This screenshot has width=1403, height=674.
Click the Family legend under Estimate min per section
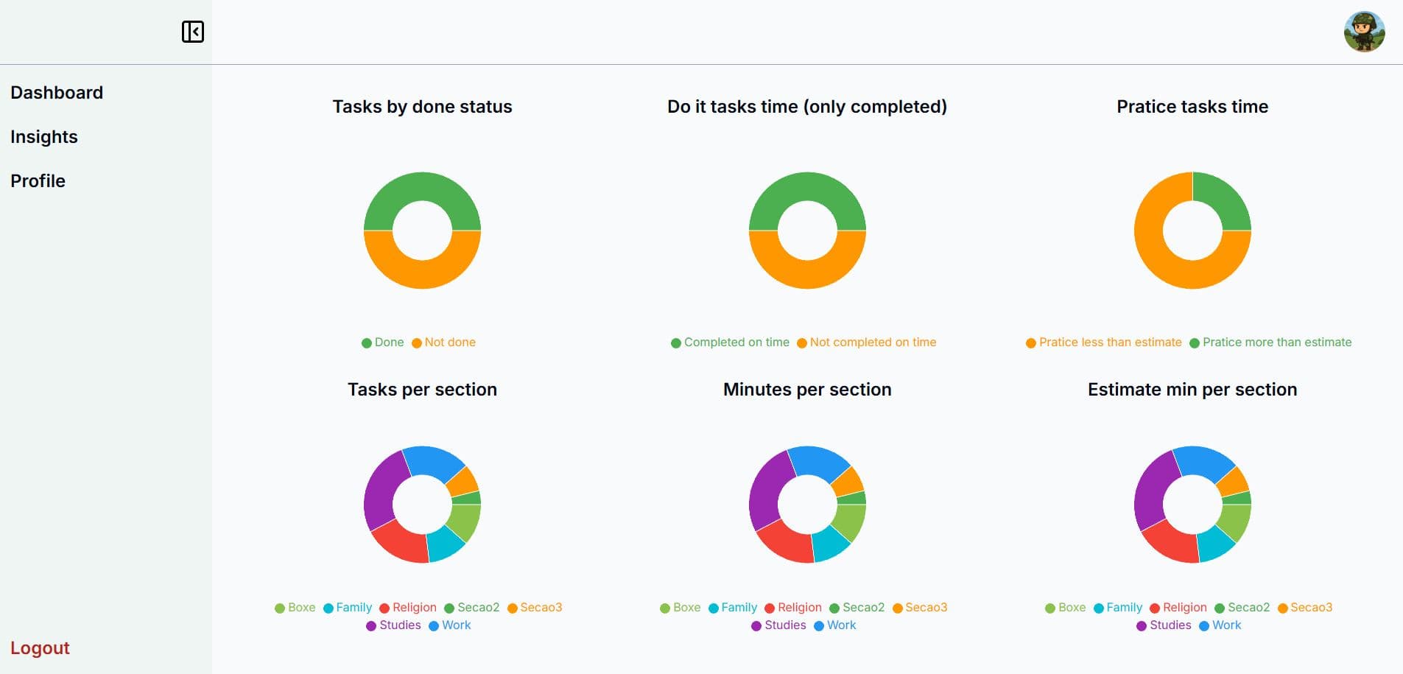1118,608
